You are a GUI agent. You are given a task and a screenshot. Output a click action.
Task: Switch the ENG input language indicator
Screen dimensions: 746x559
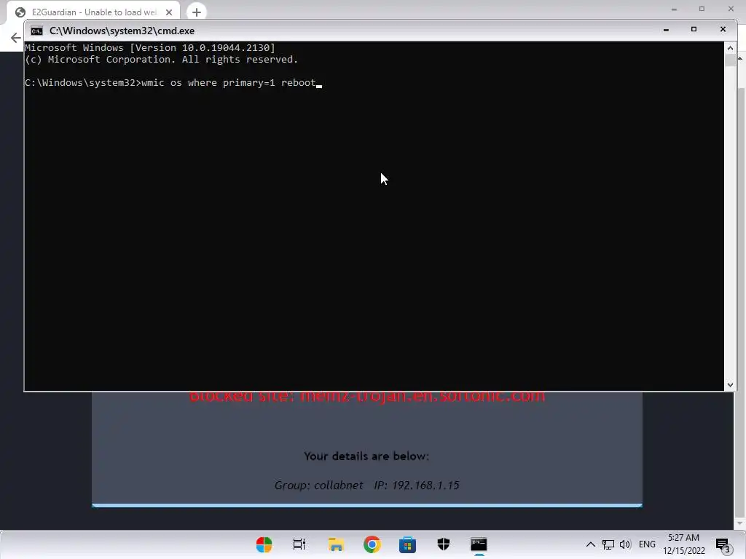click(647, 544)
